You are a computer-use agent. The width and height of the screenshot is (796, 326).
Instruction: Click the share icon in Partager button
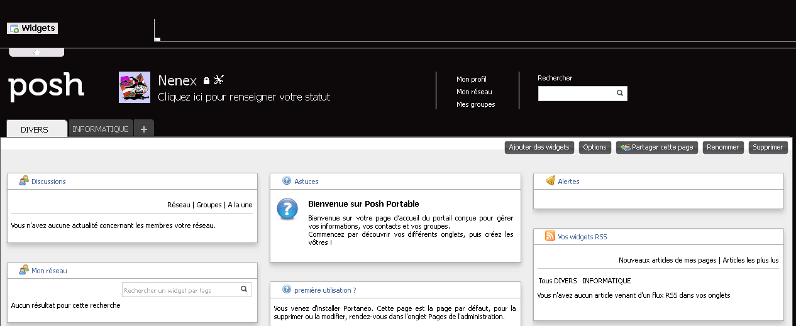625,147
